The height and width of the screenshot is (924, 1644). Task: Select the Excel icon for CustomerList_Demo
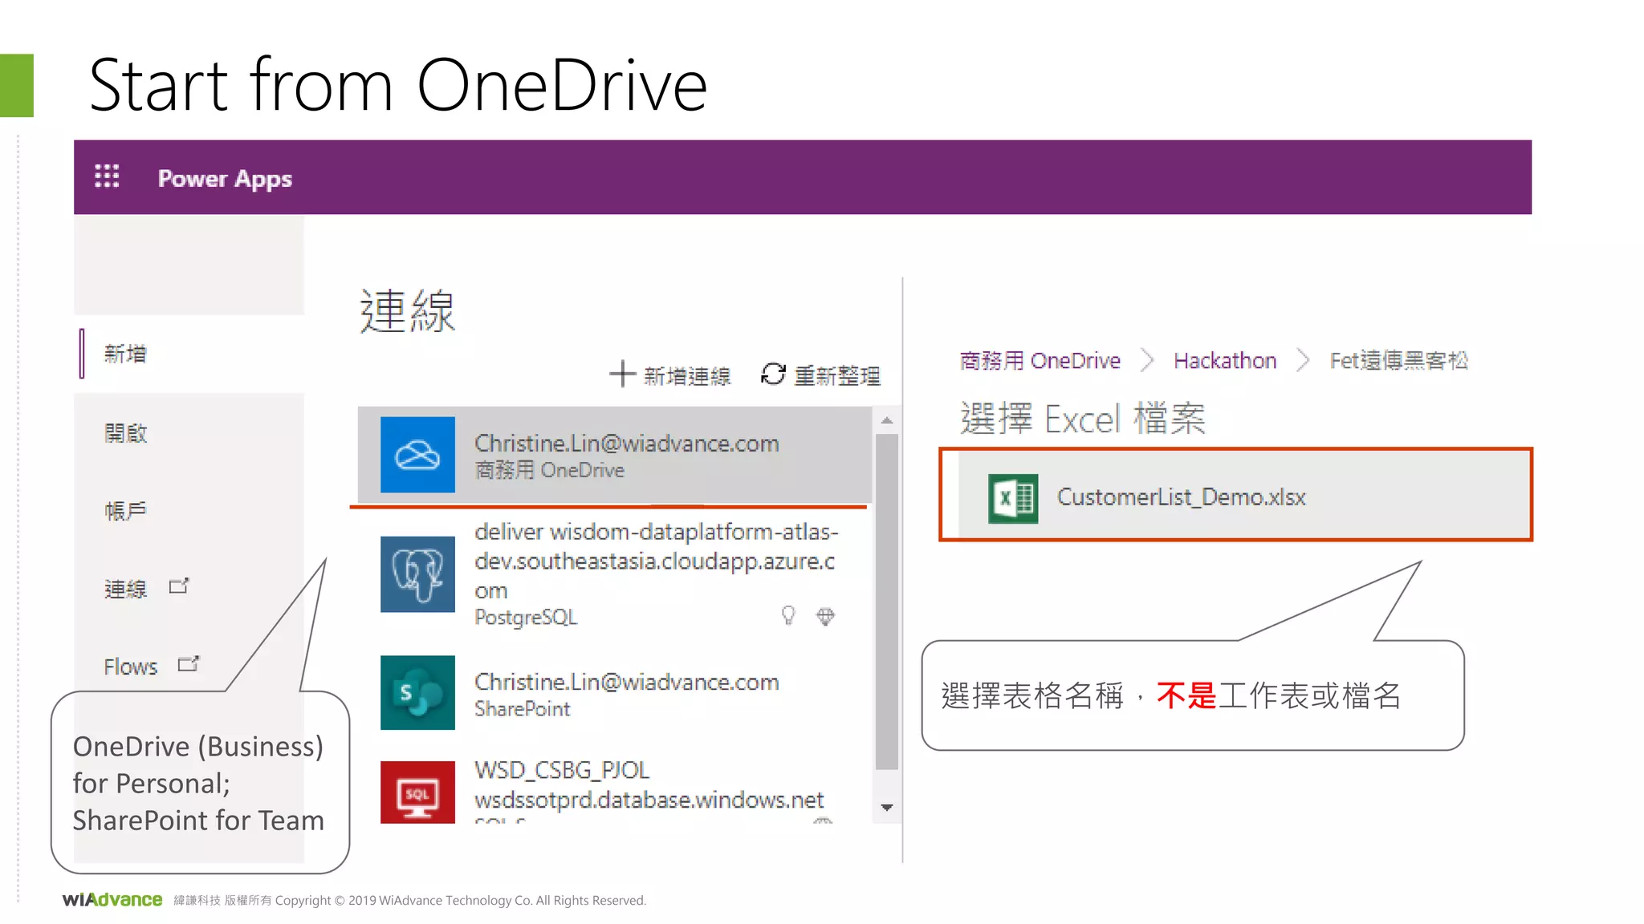coord(1013,498)
